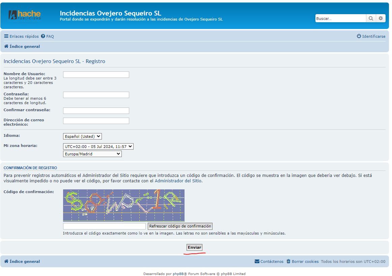
Task: Submit form with Enviar button
Action: click(195, 247)
